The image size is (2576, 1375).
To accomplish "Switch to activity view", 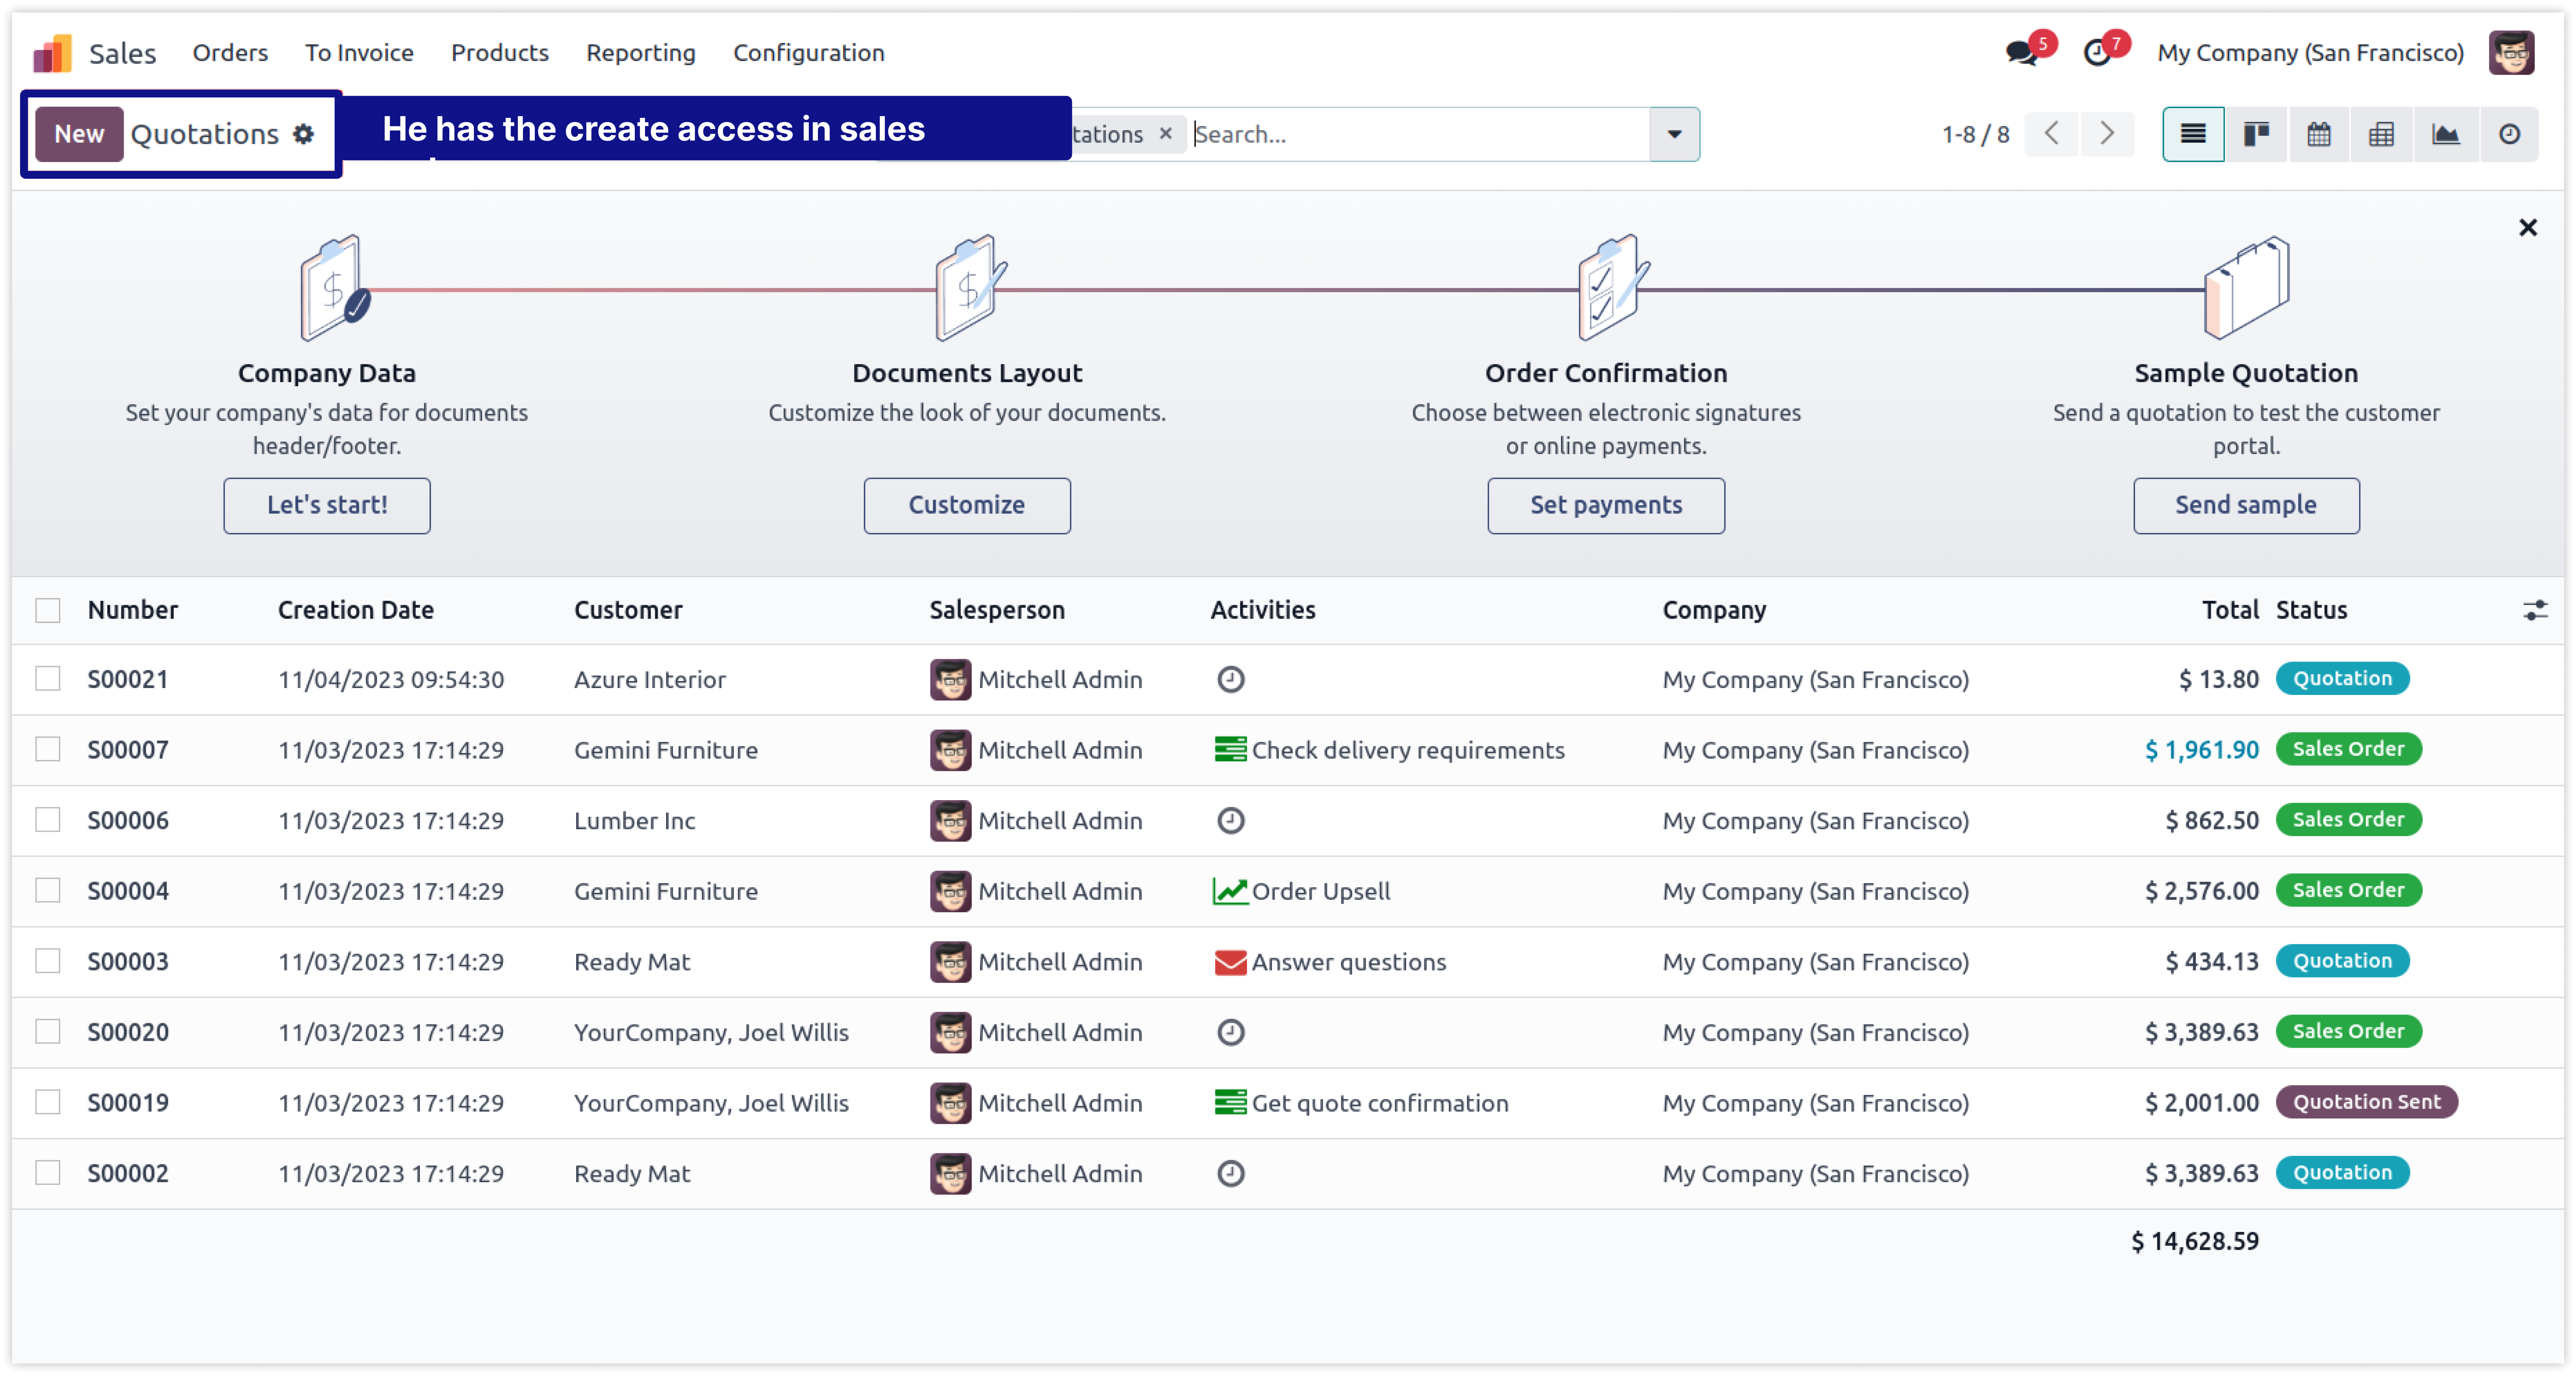I will tap(2509, 134).
